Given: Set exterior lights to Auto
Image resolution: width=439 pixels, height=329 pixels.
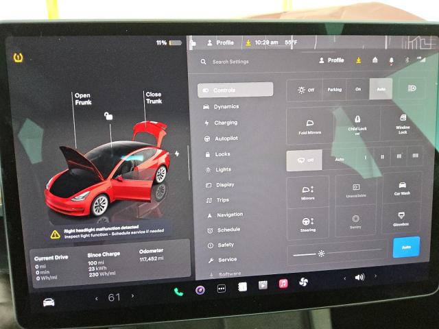Looking at the screenshot, I should point(381,89).
